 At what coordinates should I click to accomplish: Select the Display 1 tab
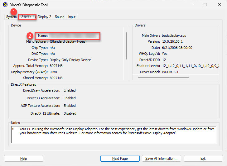[27, 17]
